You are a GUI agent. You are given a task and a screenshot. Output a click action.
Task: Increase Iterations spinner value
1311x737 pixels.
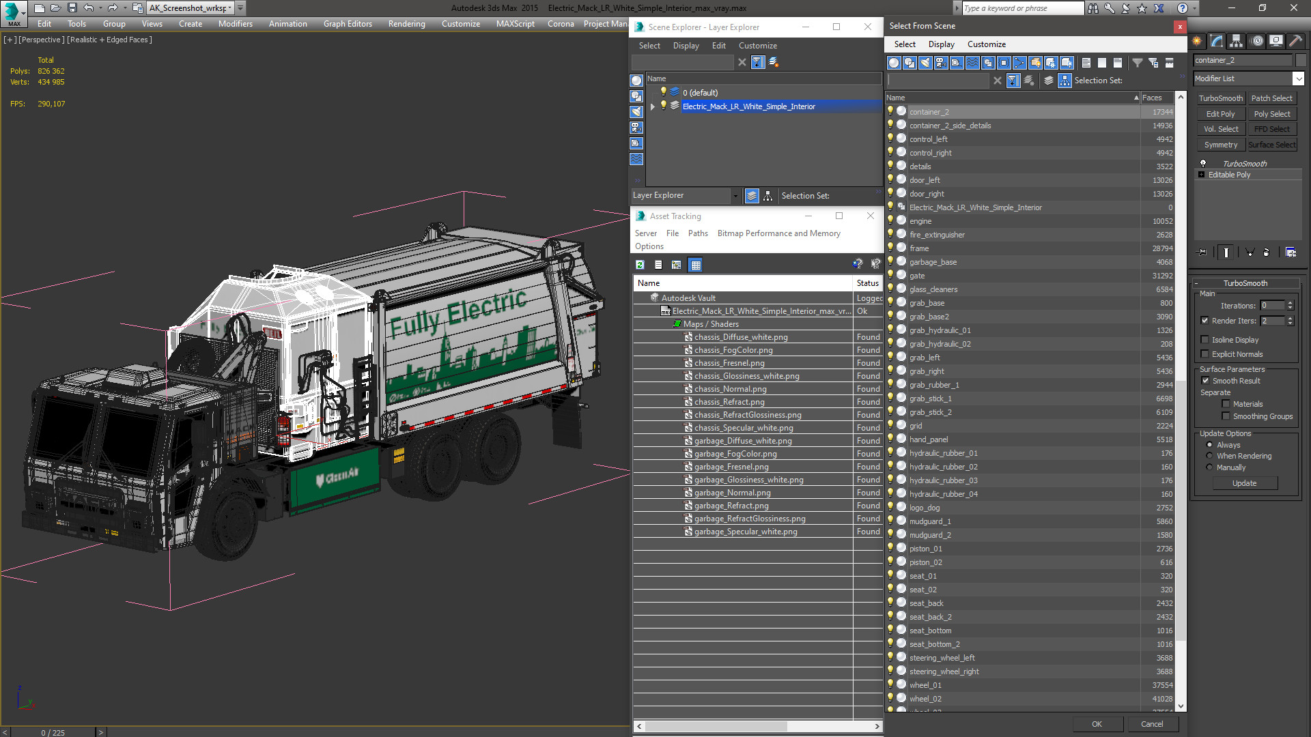tap(1290, 303)
